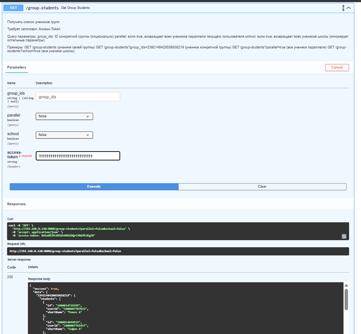This screenshot has width=361, height=334.
Task: Switch to the Parameters tab
Action: point(17,67)
